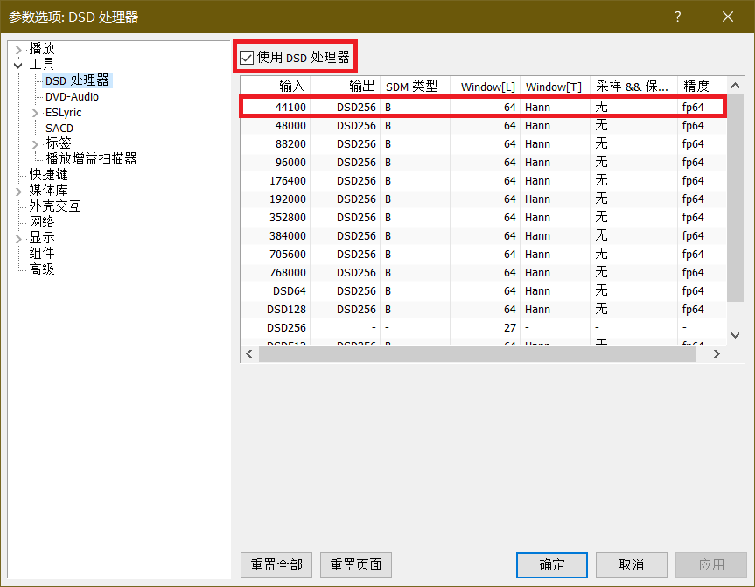Click the horizontal scrollbar right arrow
Image resolution: width=755 pixels, height=587 pixels.
(x=717, y=353)
